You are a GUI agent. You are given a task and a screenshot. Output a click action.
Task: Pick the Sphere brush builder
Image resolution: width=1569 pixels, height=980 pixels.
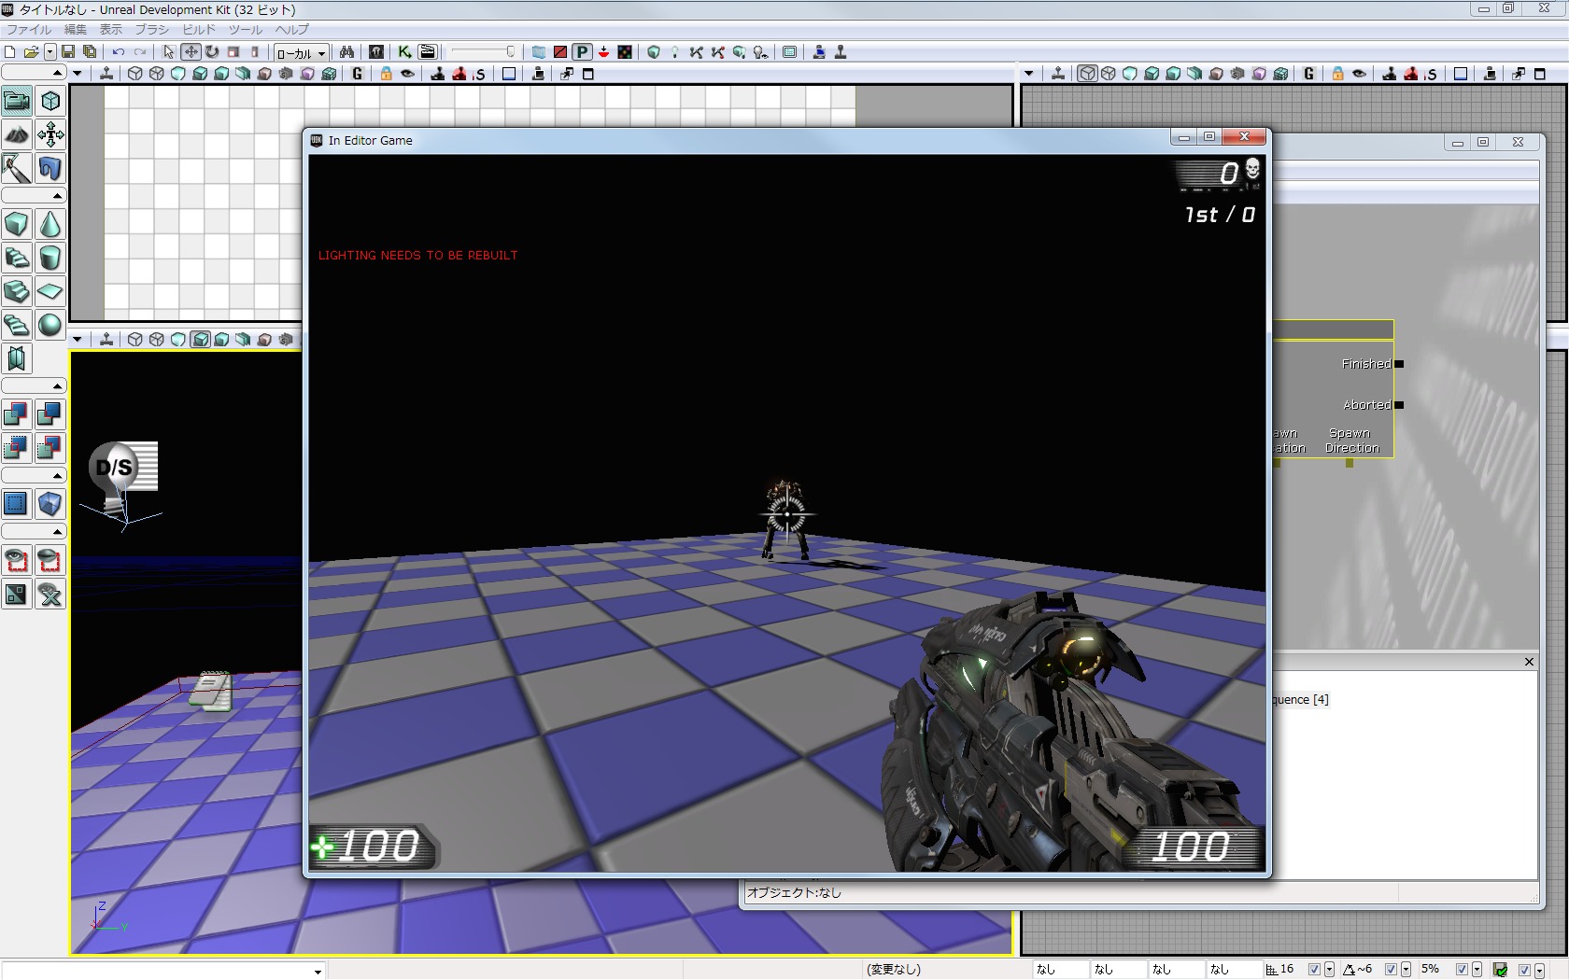tap(50, 325)
